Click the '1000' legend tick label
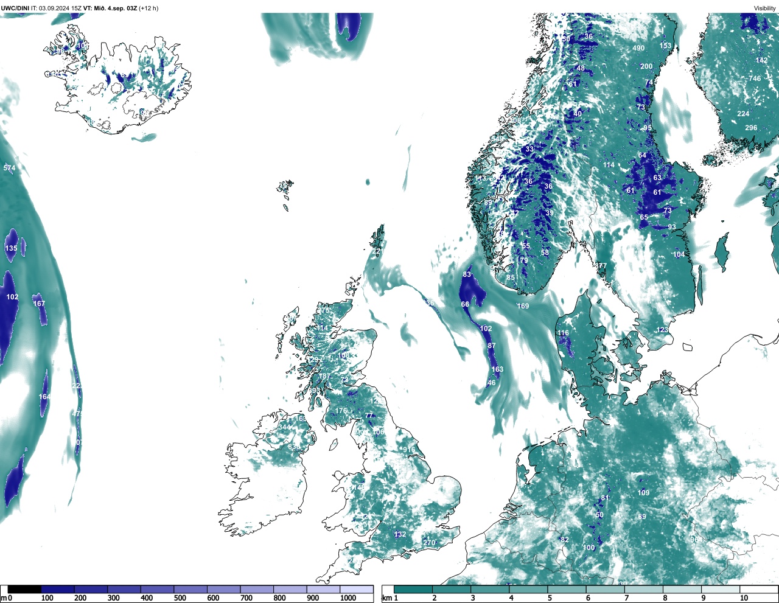 (x=348, y=598)
